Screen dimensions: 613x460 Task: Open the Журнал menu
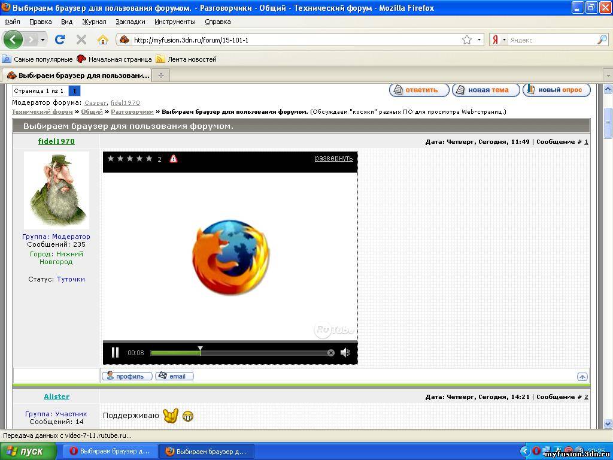click(94, 22)
